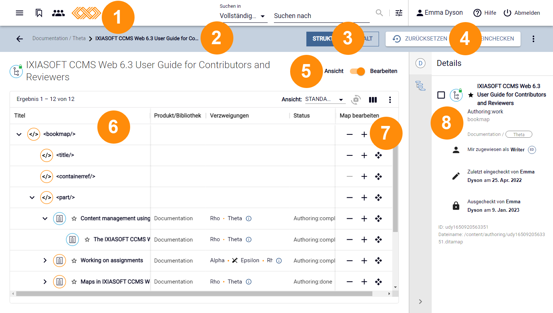
Task: Open the Details D panel icon
Action: pyautogui.click(x=420, y=63)
